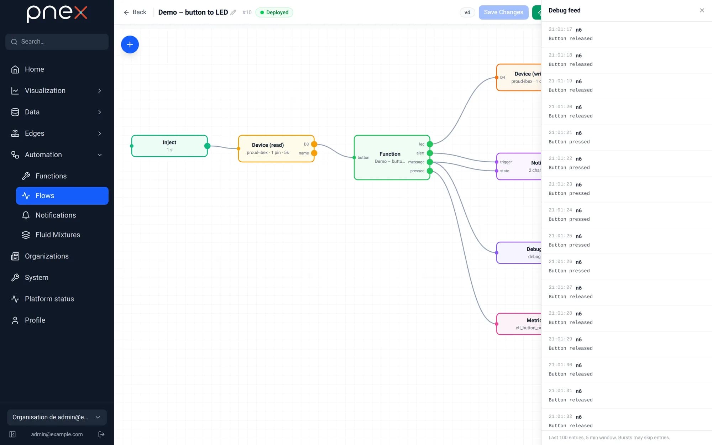Click the 21:01:21 Button pressed debug entry
Image resolution: width=712 pixels, height=445 pixels.
627,137
